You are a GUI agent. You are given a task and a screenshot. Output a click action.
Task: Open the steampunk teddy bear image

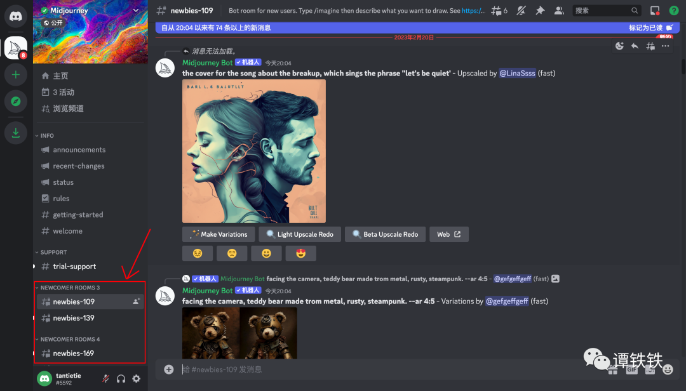point(239,333)
